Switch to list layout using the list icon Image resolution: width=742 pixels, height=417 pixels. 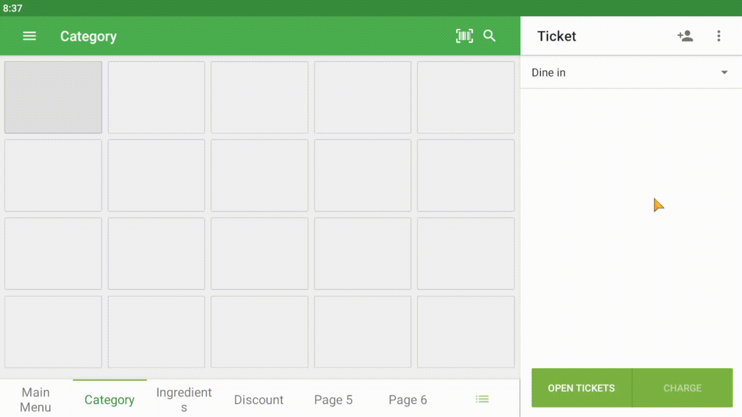(x=482, y=399)
